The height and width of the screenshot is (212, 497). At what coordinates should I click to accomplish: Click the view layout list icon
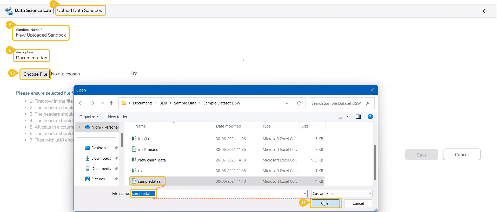(341, 117)
